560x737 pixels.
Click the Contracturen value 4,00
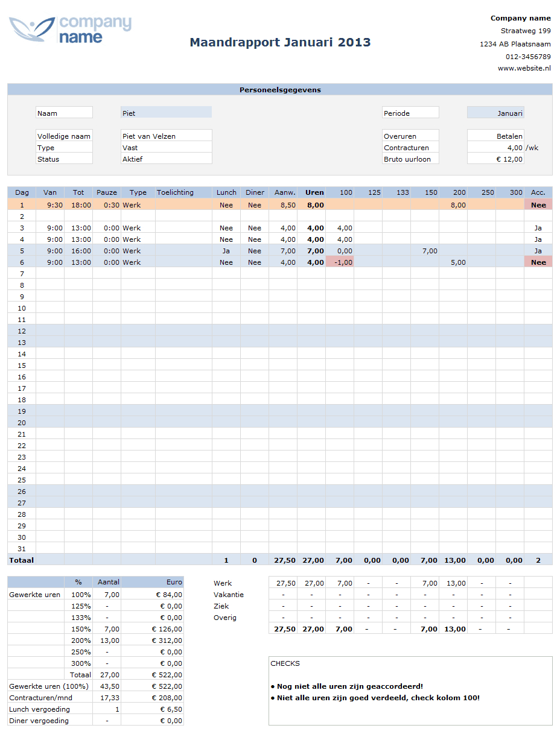coord(495,147)
